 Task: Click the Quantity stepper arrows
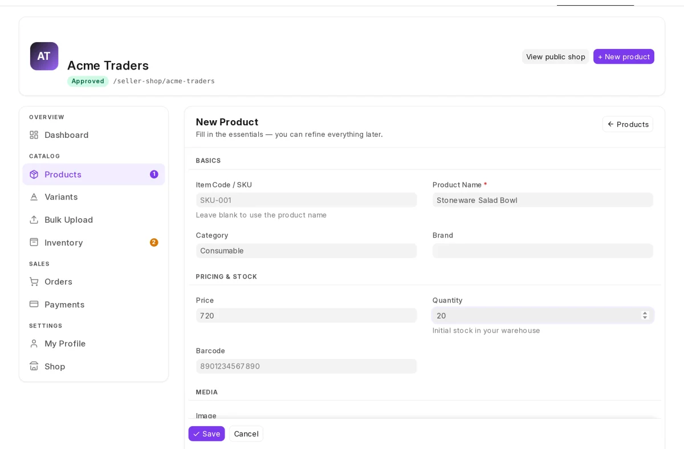[645, 315]
